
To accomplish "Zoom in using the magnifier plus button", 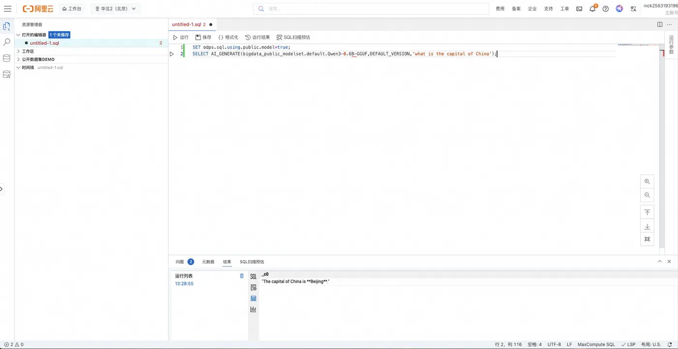I will [x=647, y=181].
